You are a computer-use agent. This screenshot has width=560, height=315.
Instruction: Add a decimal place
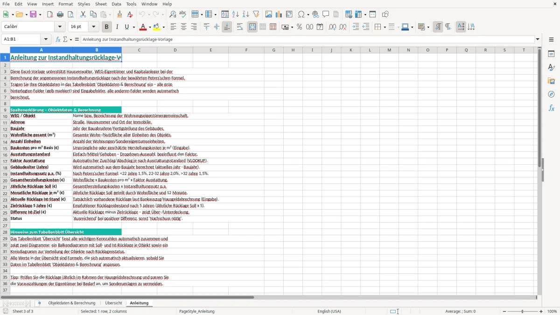(x=332, y=27)
